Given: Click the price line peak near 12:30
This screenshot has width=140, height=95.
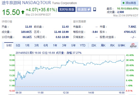Looking at the screenshot, I should 68,60.
